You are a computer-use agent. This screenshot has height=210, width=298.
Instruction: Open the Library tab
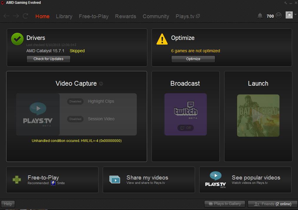pos(64,16)
